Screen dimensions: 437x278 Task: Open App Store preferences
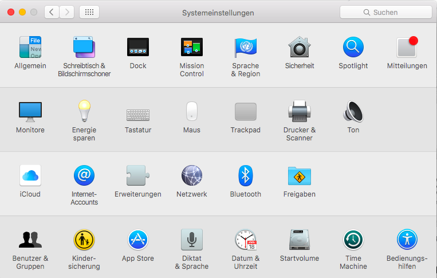coord(138,240)
